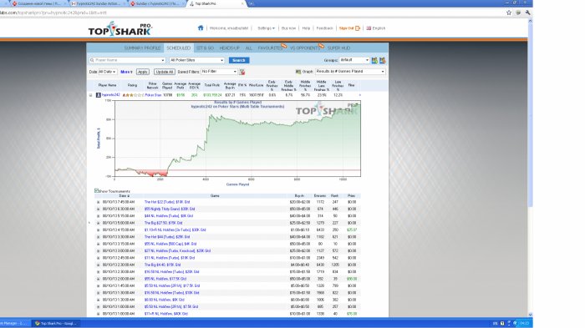Open The Hot $22 Turbo game link
Screen dimensions: 585x328
167,202
